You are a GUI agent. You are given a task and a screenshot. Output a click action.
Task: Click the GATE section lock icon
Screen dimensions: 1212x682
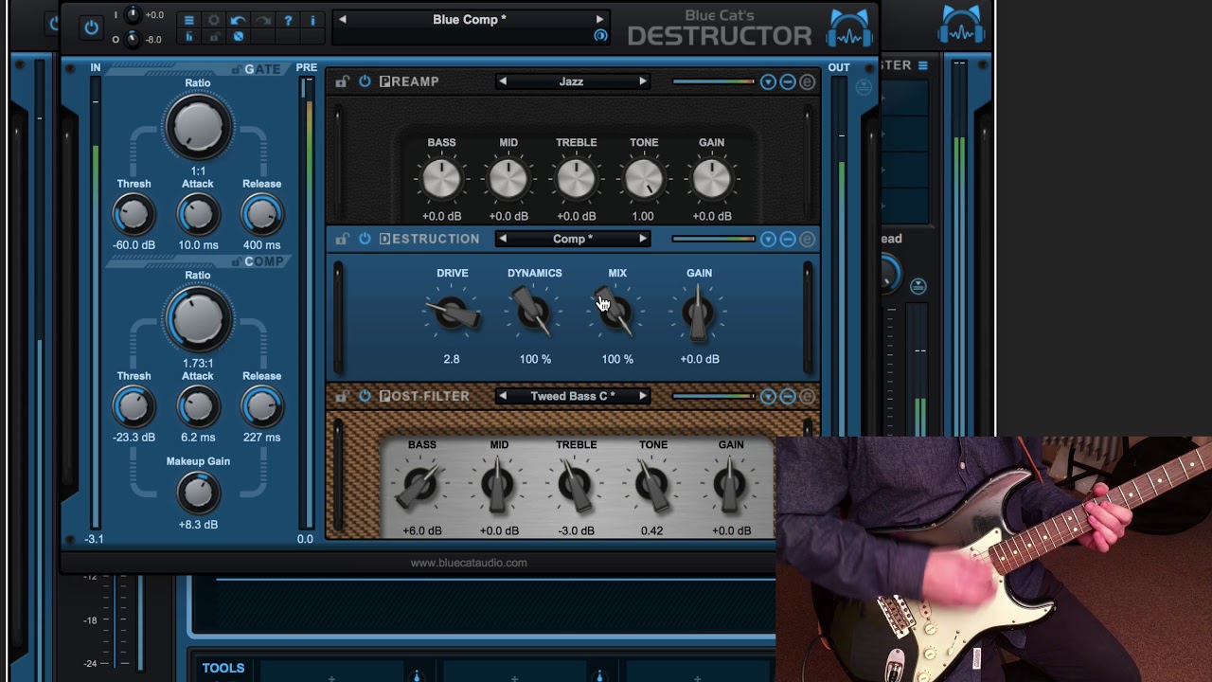237,70
